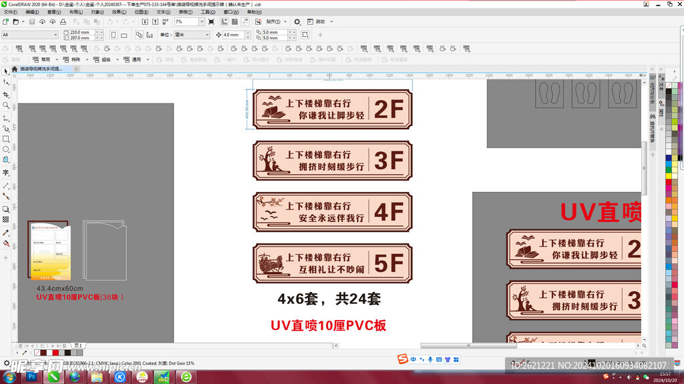The height and width of the screenshot is (384, 684).
Task: Click the Open folder icon
Action: pyautogui.click(x=16, y=21)
